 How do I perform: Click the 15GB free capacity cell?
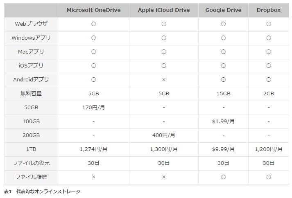223,93
